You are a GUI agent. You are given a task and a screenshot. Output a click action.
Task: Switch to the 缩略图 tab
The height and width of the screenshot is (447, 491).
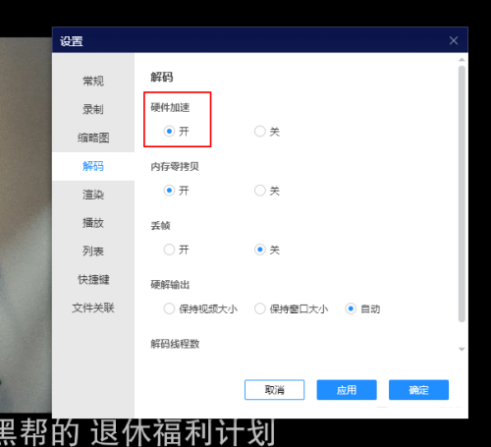point(93,138)
